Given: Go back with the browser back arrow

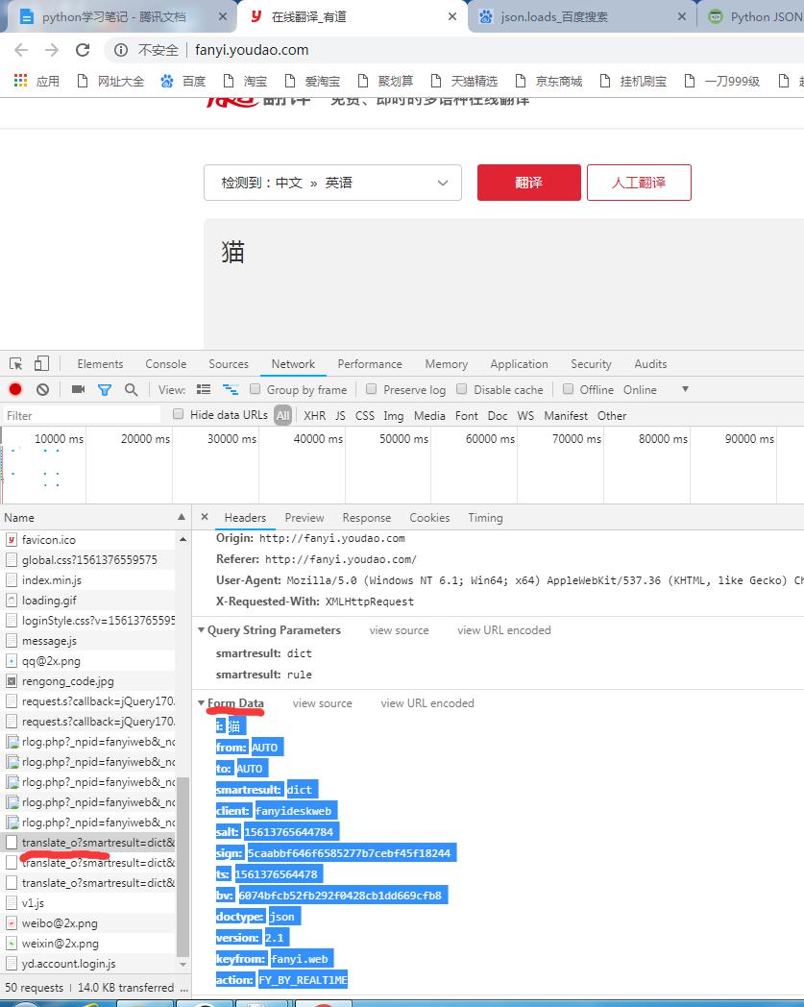Looking at the screenshot, I should [x=21, y=50].
